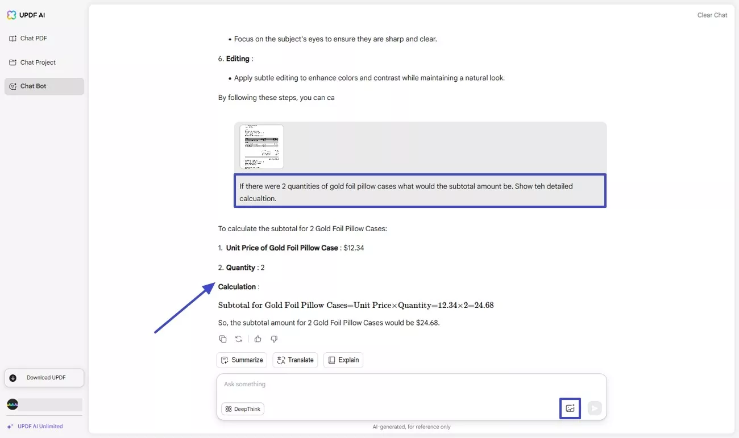This screenshot has height=438, width=739.
Task: Select the Chat Bot section
Action: [x=44, y=86]
